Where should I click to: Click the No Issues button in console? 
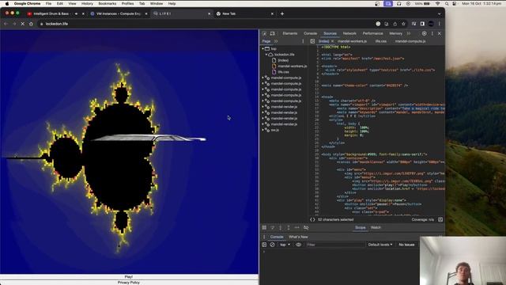click(406, 245)
